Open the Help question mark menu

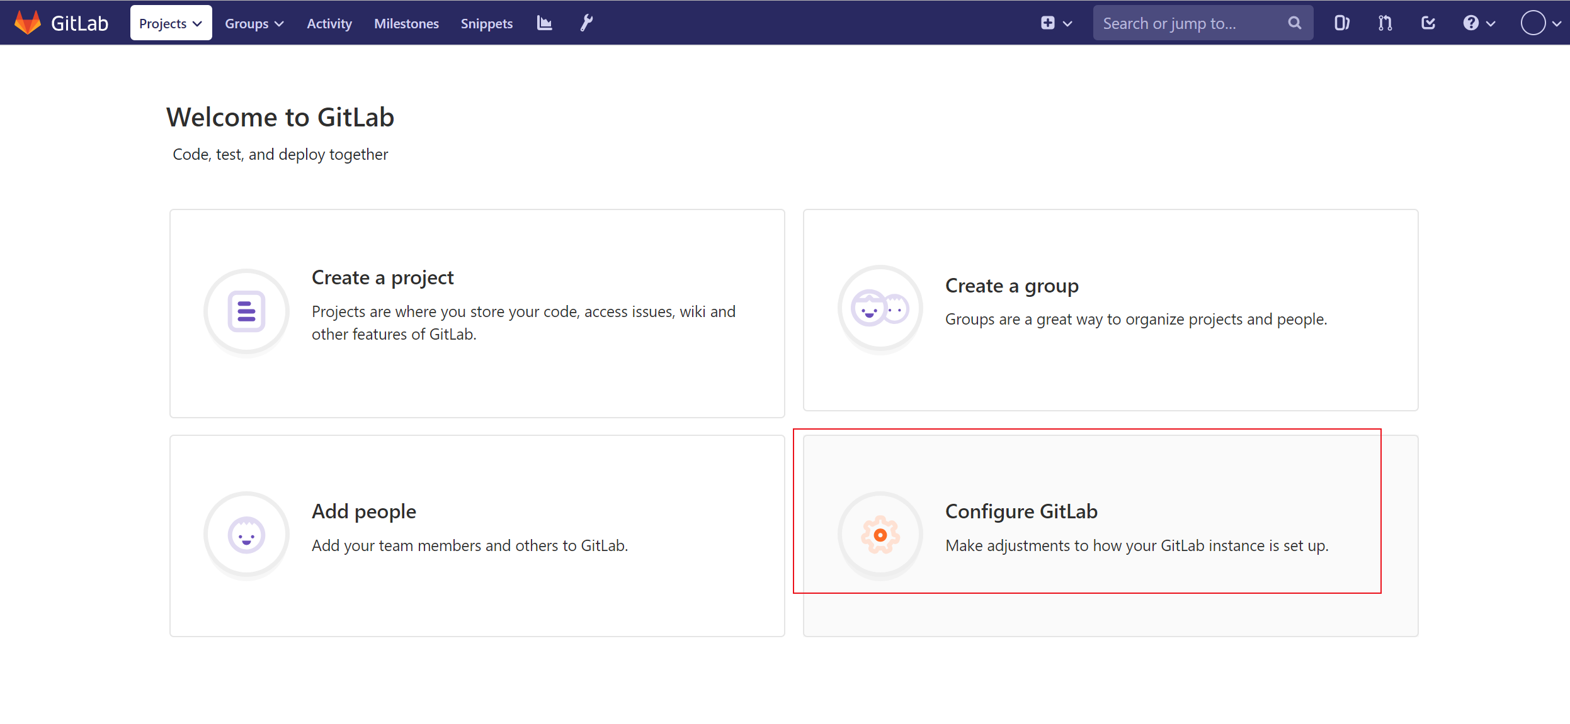[1479, 23]
